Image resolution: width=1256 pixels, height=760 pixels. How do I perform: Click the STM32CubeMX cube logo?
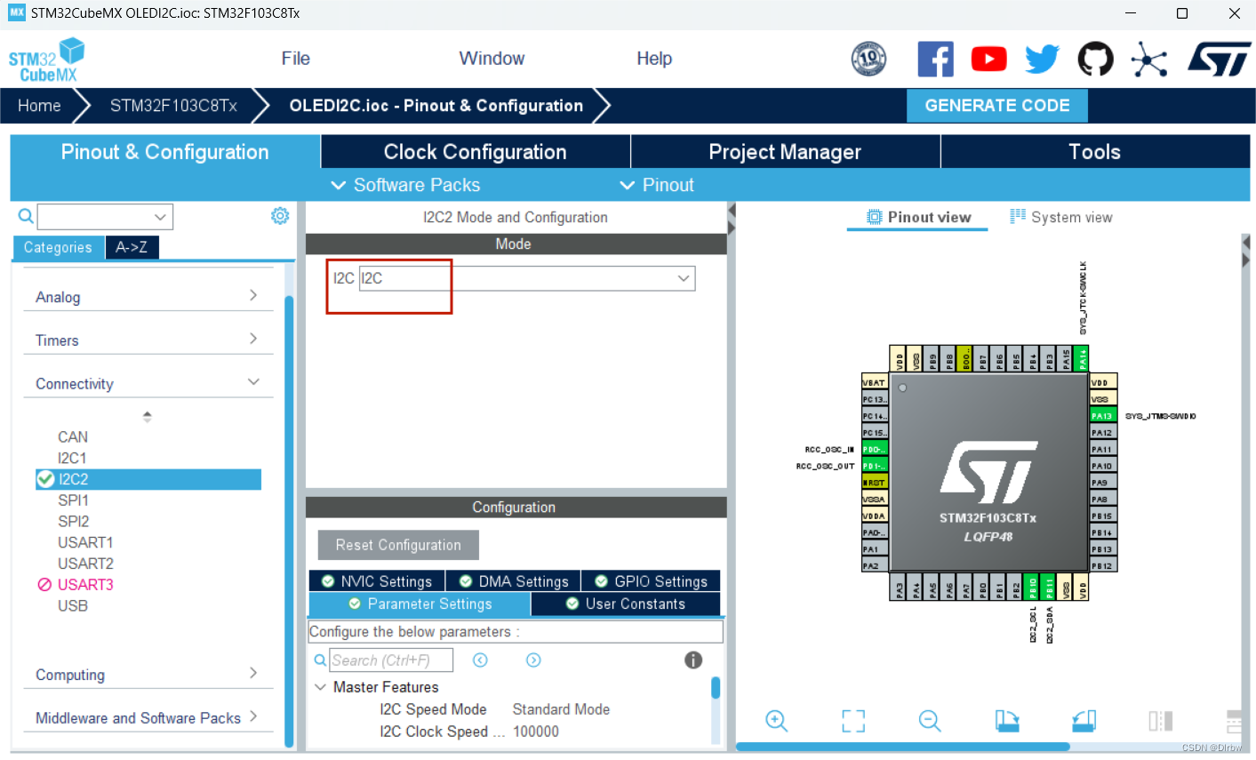click(x=46, y=60)
